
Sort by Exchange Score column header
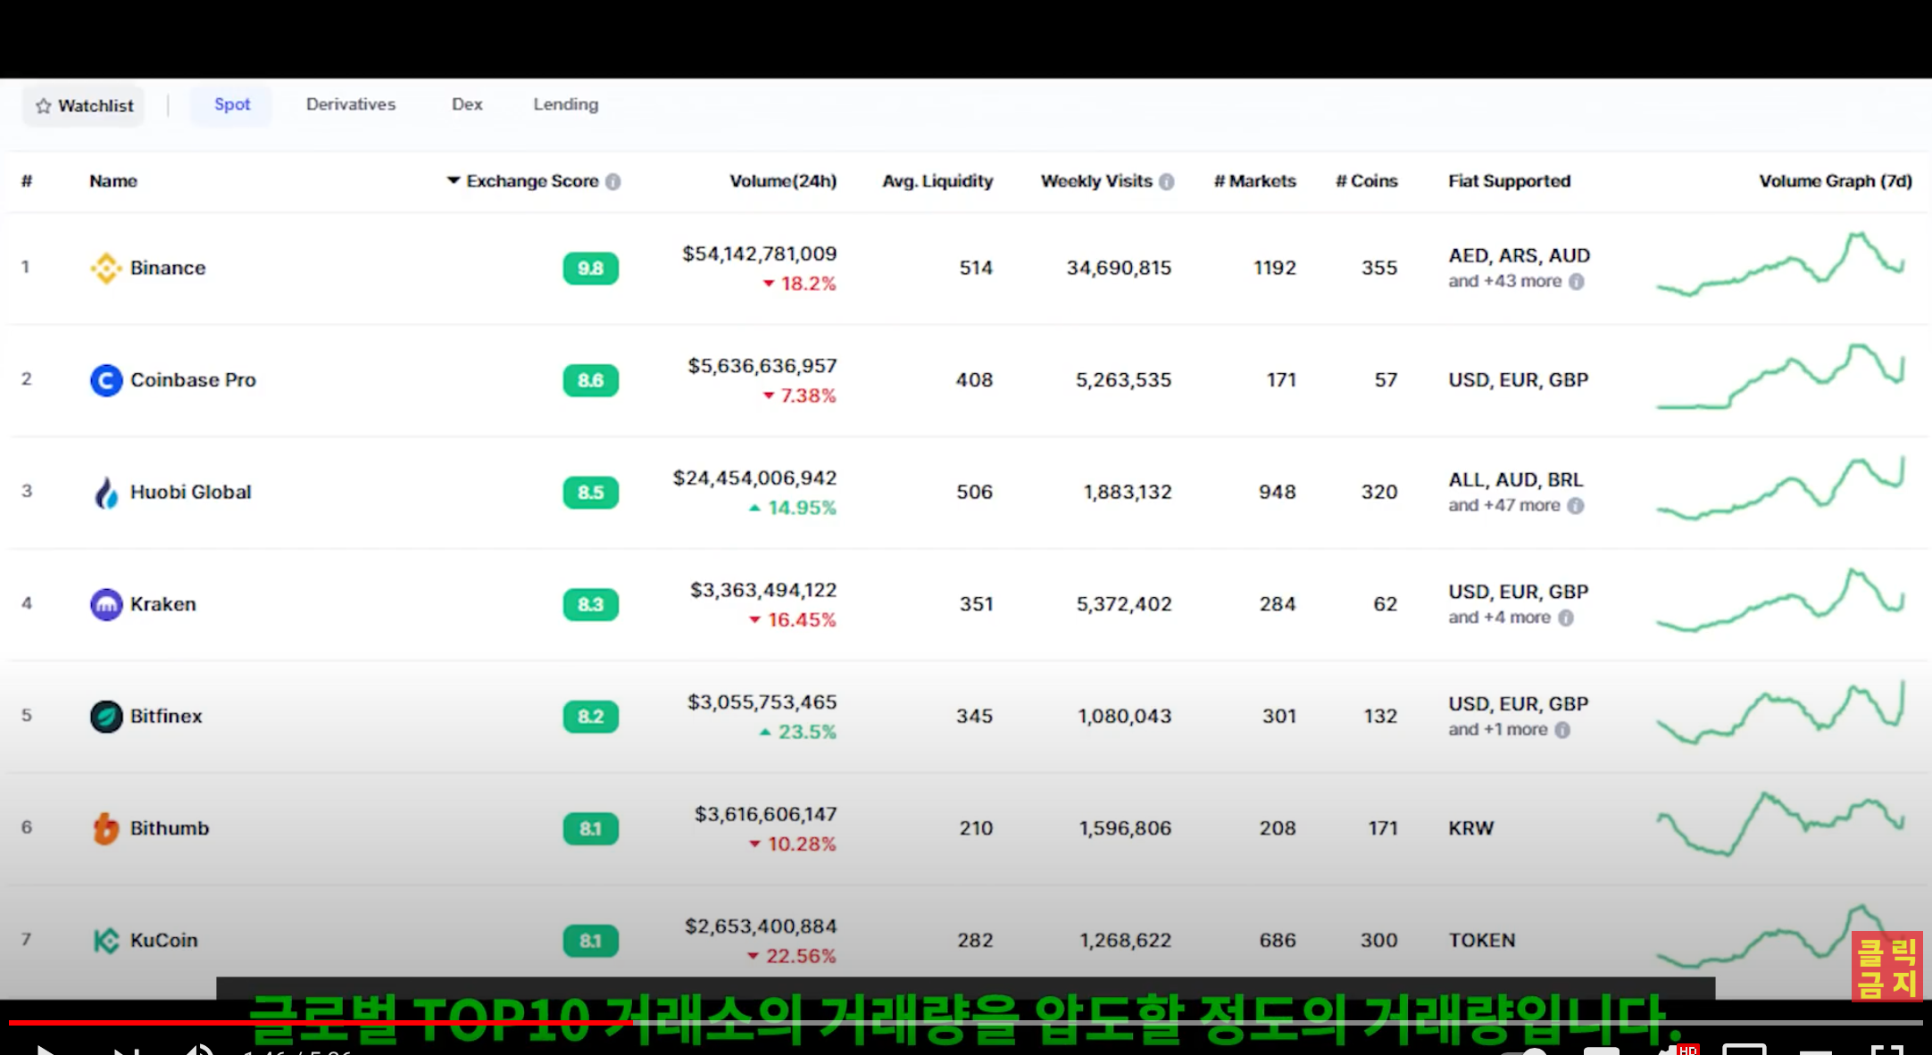[532, 181]
